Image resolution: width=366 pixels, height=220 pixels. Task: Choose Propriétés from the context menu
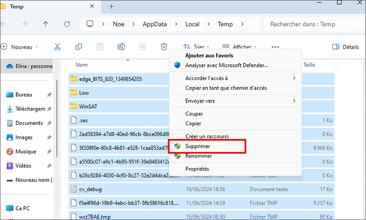click(x=197, y=169)
